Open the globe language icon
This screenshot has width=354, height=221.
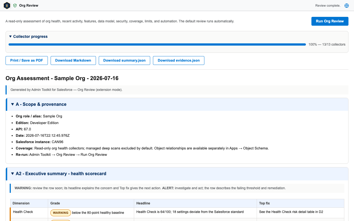click(347, 6)
